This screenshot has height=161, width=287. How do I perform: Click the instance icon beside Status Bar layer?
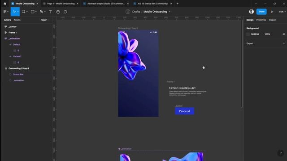[x=10, y=74]
